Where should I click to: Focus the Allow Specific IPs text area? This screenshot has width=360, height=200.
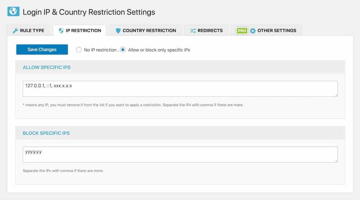180,89
